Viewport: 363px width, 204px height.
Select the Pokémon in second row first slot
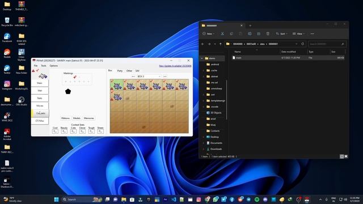coord(117,96)
